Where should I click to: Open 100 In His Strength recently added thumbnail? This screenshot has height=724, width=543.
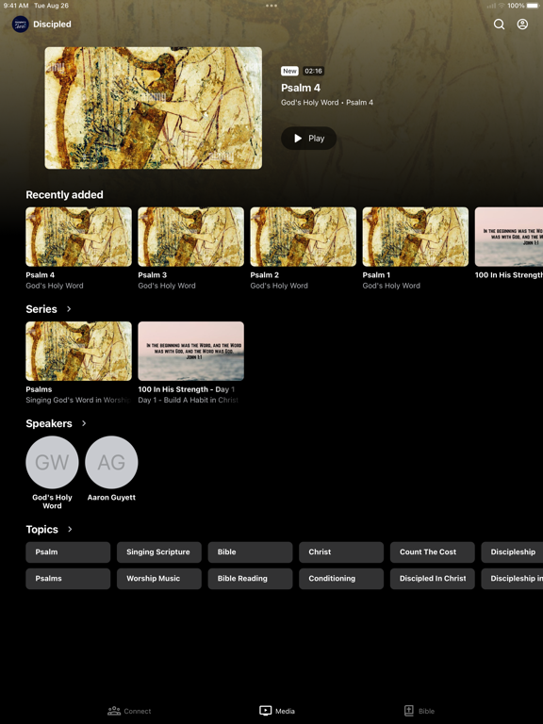click(x=509, y=237)
